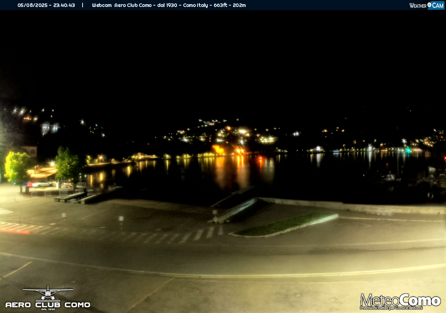Click the 'Webcam Aero Club Como - dal 1930' title text
The image size is (446, 313).
(x=134, y=5)
